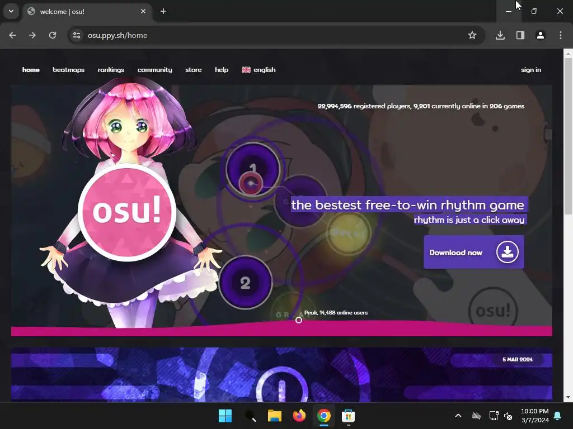Open Microsoft Store from the taskbar
Viewport: 573px width, 429px height.
click(348, 416)
